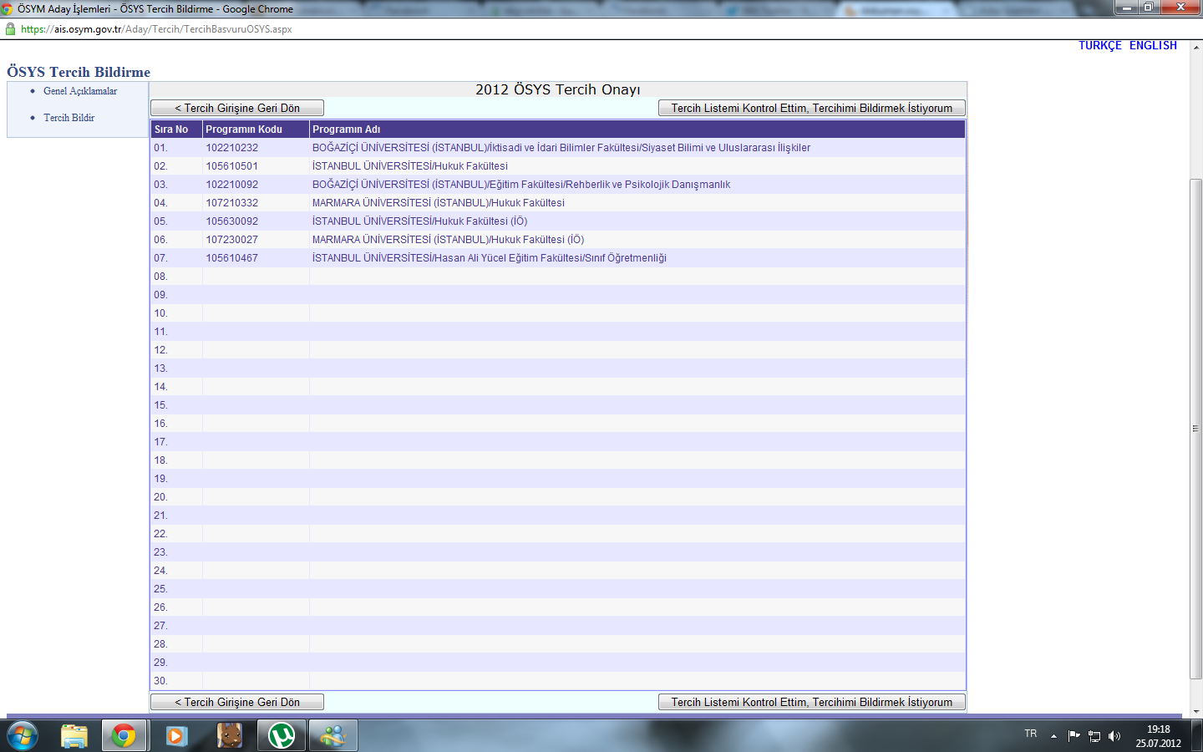Click the 'ÖSYS Tercih Bildirme' page title
The height and width of the screenshot is (752, 1203).
click(79, 72)
